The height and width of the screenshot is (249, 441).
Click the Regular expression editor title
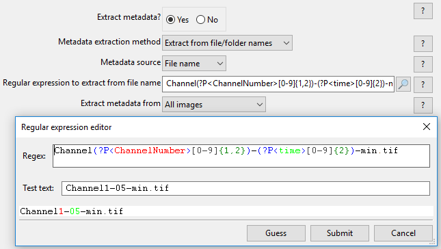click(x=66, y=127)
